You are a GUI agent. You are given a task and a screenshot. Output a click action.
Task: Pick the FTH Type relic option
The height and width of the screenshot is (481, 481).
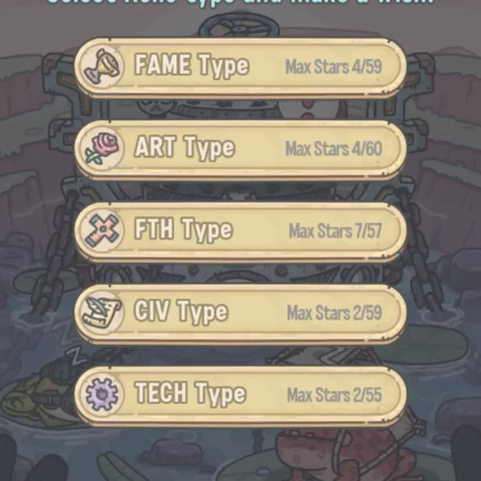(240, 231)
